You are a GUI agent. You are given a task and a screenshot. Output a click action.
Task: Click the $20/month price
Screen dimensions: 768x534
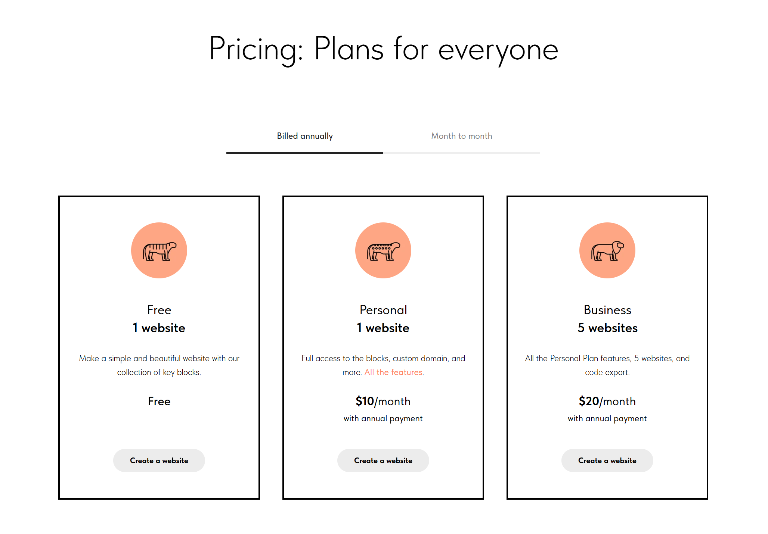click(x=607, y=401)
